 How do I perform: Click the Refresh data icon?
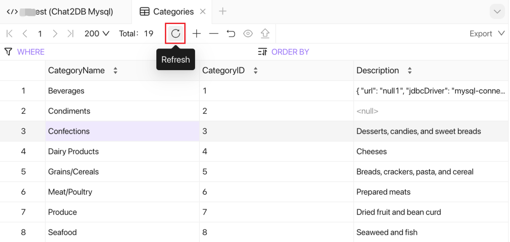coord(175,33)
